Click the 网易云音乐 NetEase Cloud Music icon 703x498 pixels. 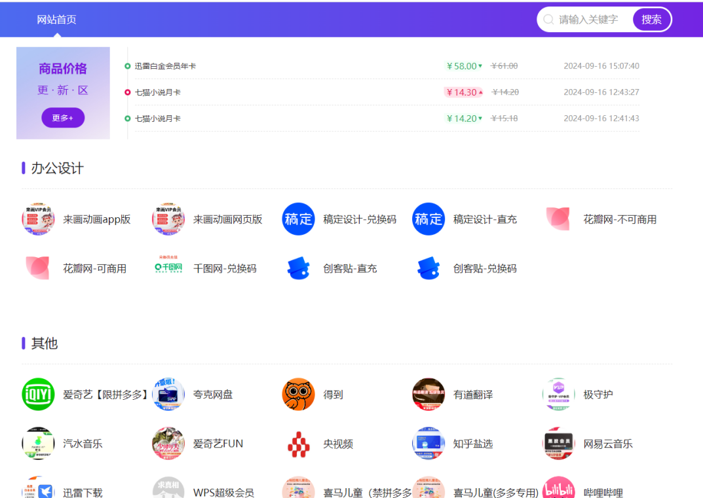pyautogui.click(x=558, y=444)
